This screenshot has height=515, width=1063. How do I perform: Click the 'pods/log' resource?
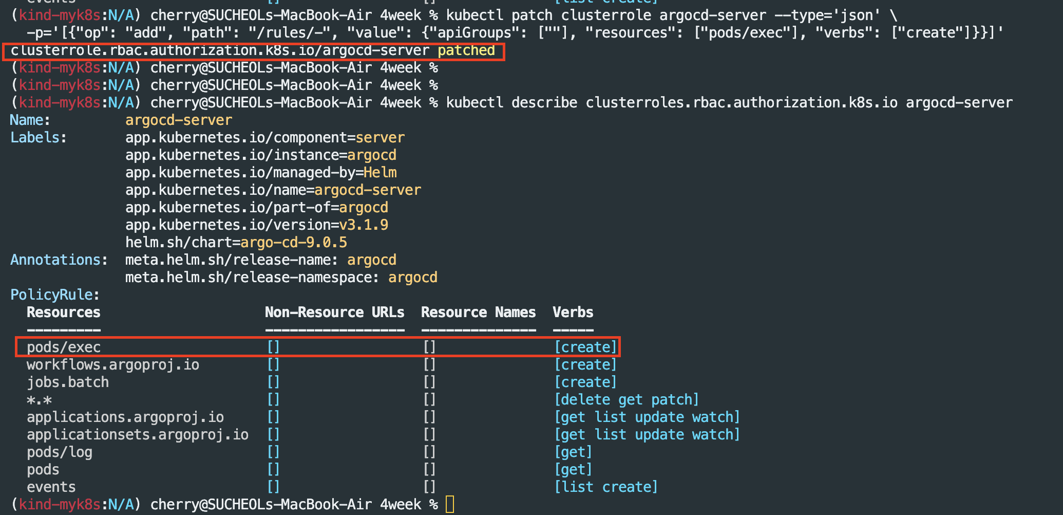coord(60,452)
